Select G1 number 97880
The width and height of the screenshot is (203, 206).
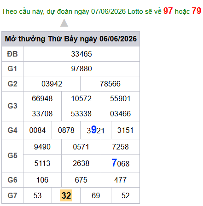pyautogui.click(x=81, y=69)
